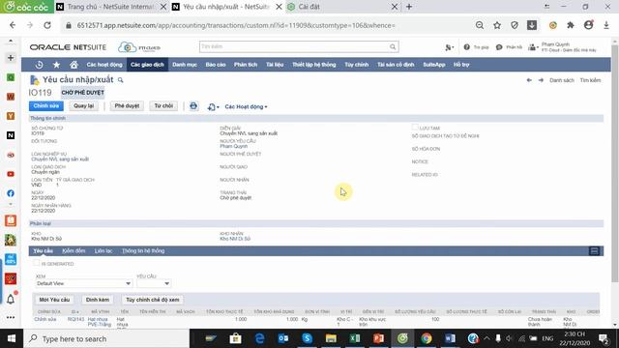Image resolution: width=619 pixels, height=348 pixels.
Task: Open browser extensions puzzle icon
Action: pos(571,25)
